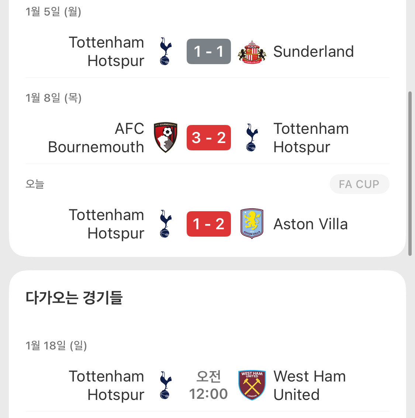Click Tottenham crest in the Aston Villa match
The width and height of the screenshot is (415, 418).
(166, 224)
